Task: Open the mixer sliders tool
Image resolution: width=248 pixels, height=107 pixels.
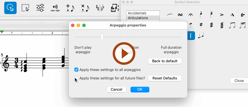Action: pyautogui.click(x=40, y=8)
